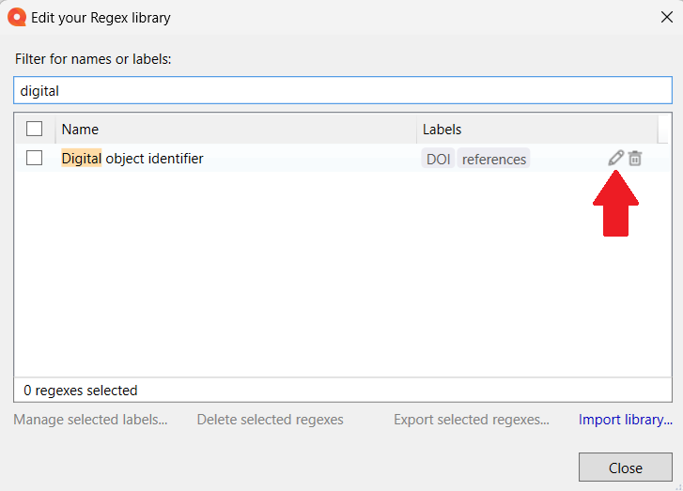Tick the select-all checkbox in header
Screen dimensions: 683x491
[34, 129]
